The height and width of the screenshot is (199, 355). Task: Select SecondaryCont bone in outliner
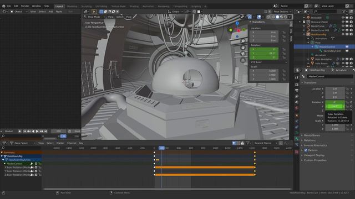[x=332, y=51]
